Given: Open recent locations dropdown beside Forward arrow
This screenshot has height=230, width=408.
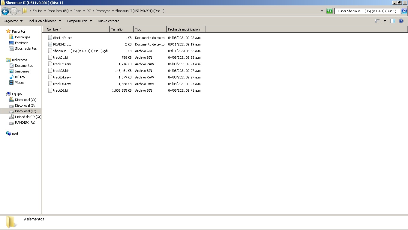Looking at the screenshot, I should (x=19, y=11).
